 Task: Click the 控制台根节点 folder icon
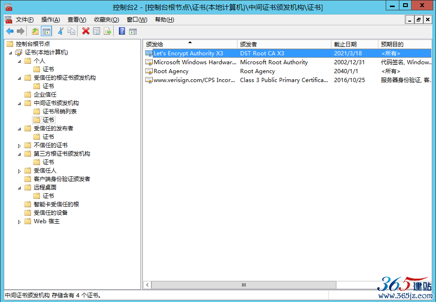(10, 44)
